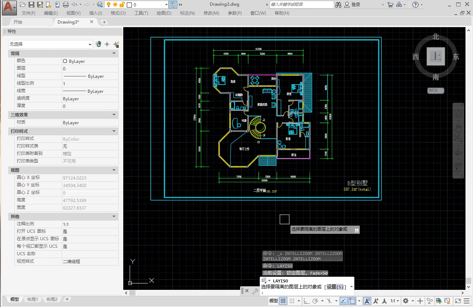Collapse the 视图 section in Properties palette
This screenshot has width=473, height=307.
click(x=114, y=170)
